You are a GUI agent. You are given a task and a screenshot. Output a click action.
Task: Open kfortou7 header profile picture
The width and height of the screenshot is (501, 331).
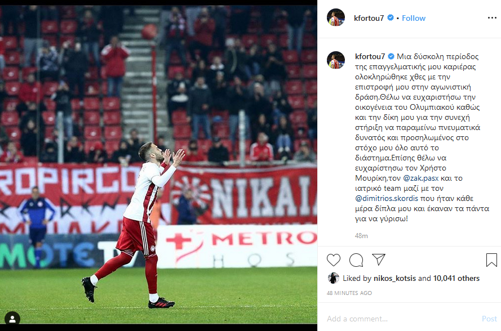point(336,17)
